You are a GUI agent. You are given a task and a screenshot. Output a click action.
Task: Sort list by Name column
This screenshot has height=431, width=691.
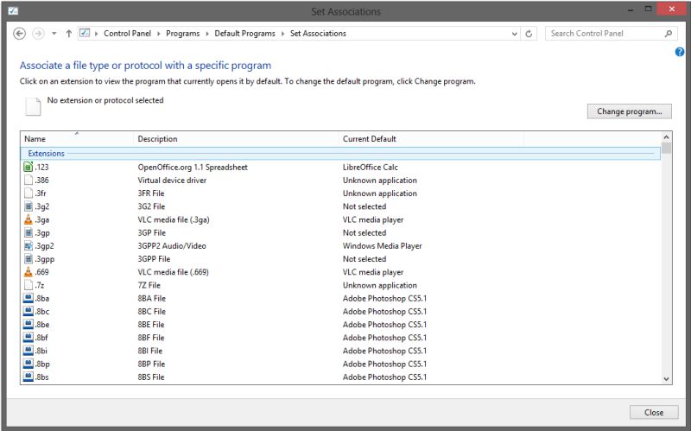pyautogui.click(x=77, y=139)
